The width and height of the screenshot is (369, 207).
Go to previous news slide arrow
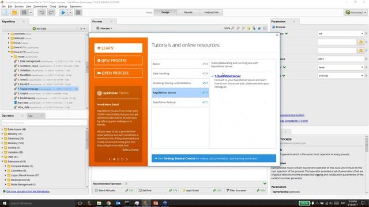pos(110,159)
